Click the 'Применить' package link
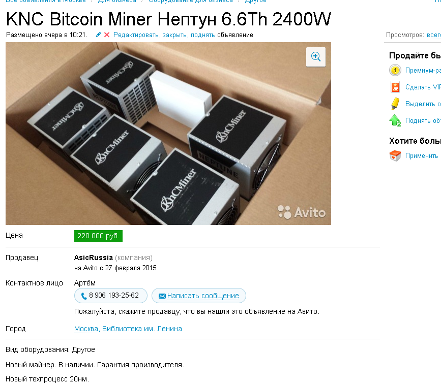Image resolution: width=441 pixels, height=386 pixels. click(x=422, y=155)
